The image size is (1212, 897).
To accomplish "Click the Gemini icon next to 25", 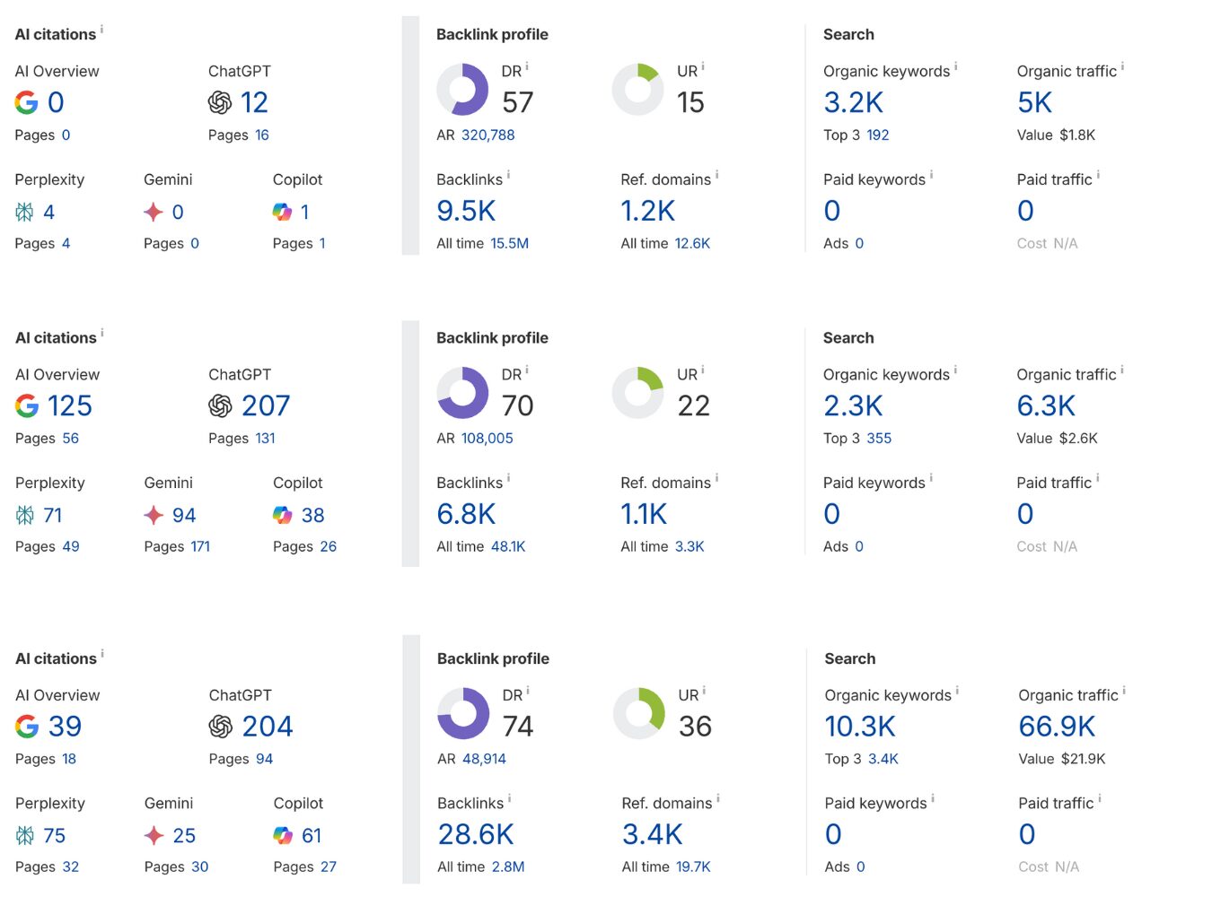I will (x=154, y=836).
